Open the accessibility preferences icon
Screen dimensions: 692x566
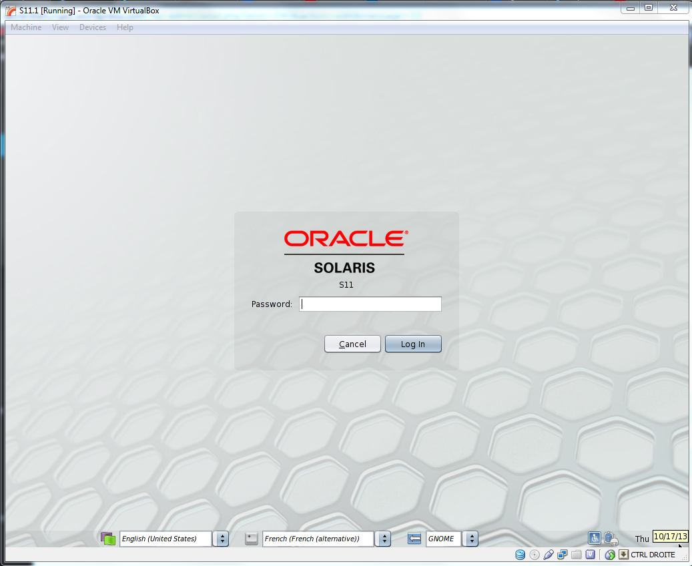[x=595, y=538]
